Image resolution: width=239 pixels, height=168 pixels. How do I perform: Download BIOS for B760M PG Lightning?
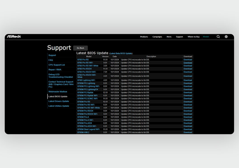(188, 83)
